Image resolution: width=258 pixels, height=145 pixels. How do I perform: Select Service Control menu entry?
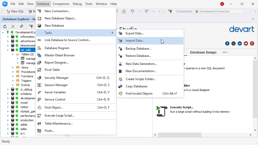pyautogui.click(x=76, y=100)
